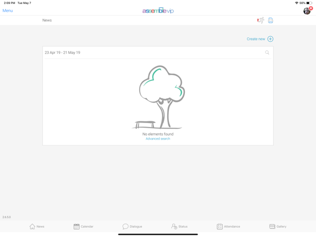Click the Create new link
This screenshot has width=316, height=237.
tap(256, 39)
